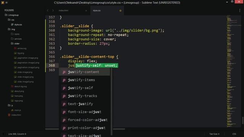Click the FOLDERS sidebar heading
Image resolution: width=244 pixels, height=137 pixels.
(x=9, y=10)
